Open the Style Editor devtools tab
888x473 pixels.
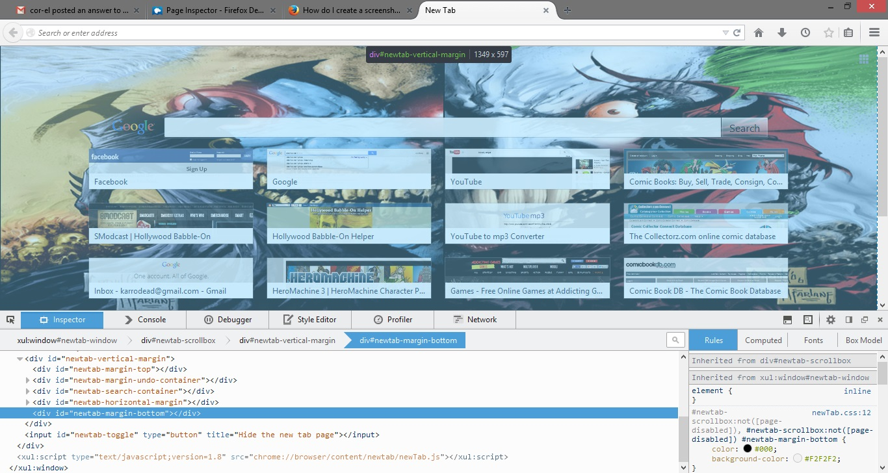[310, 320]
